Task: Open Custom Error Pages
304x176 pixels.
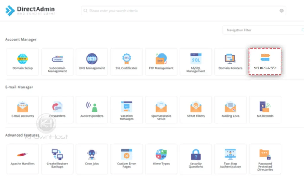Action: coord(126,159)
